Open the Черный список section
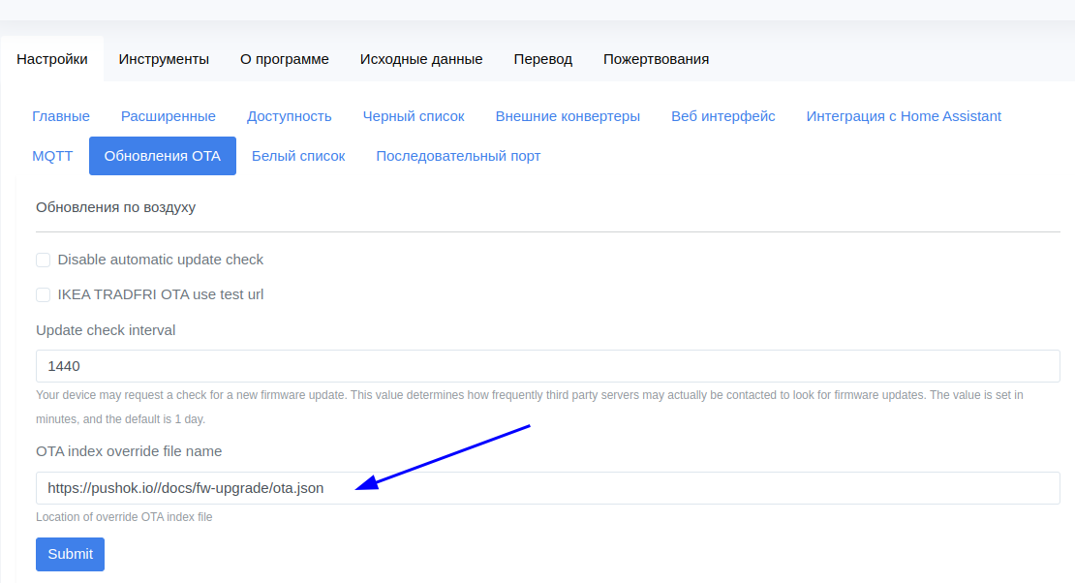 (414, 116)
